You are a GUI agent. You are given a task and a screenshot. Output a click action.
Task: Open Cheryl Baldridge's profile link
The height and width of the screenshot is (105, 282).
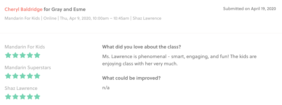click(x=24, y=10)
